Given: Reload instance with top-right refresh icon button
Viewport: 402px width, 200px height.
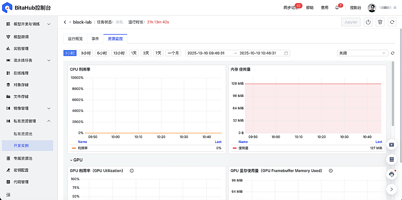Looking at the screenshot, I should click(392, 22).
